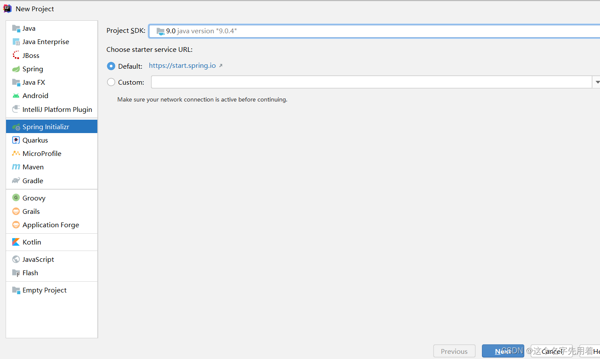The width and height of the screenshot is (600, 359).
Task: Click the blue Maven m icon
Action: 16,167
